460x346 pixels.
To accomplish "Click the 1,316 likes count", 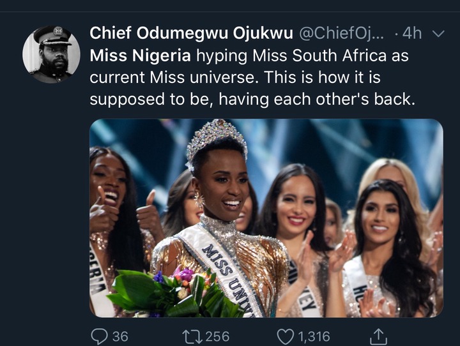I will pyautogui.click(x=314, y=336).
